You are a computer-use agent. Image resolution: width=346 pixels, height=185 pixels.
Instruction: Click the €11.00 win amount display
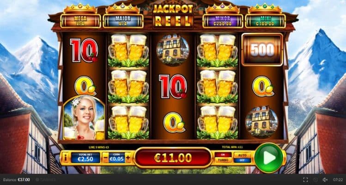173,158
